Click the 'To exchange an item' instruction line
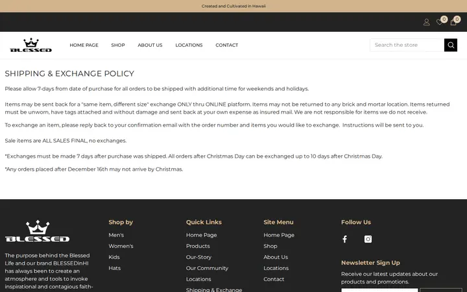The image size is (467, 292). coord(214,125)
